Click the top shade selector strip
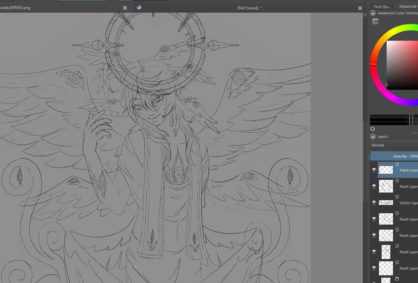Viewport: 418px width, 283px height. click(x=394, y=116)
